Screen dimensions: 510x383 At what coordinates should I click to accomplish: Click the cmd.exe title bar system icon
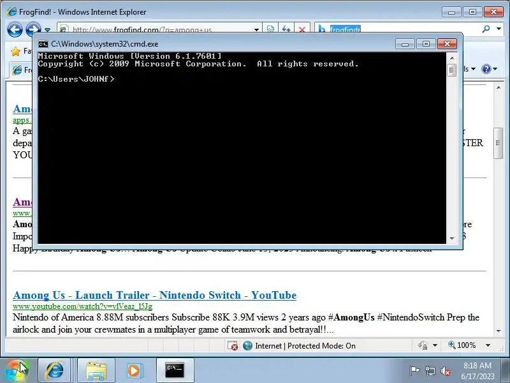coord(43,44)
